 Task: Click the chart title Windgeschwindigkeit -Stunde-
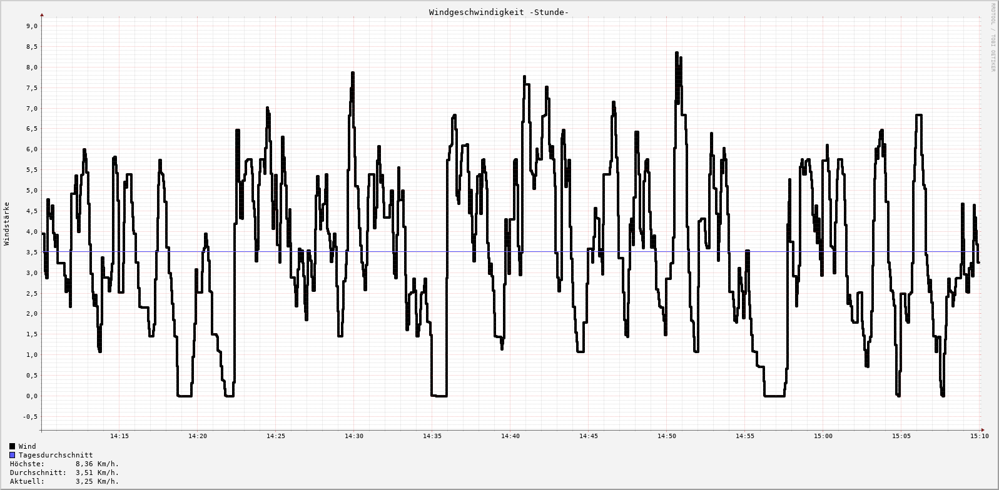(x=499, y=12)
